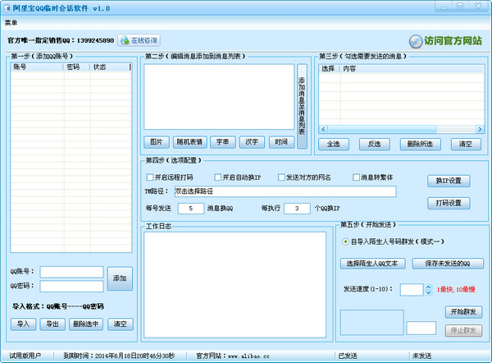Screen dimensions: 492x363
Task: Click the message list horizontal scrollbar thumb
Action: [x=382, y=129]
